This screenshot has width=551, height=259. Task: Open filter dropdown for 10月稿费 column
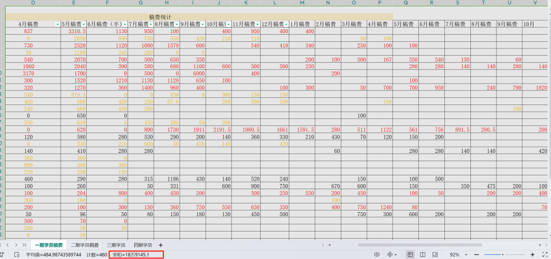(229, 24)
